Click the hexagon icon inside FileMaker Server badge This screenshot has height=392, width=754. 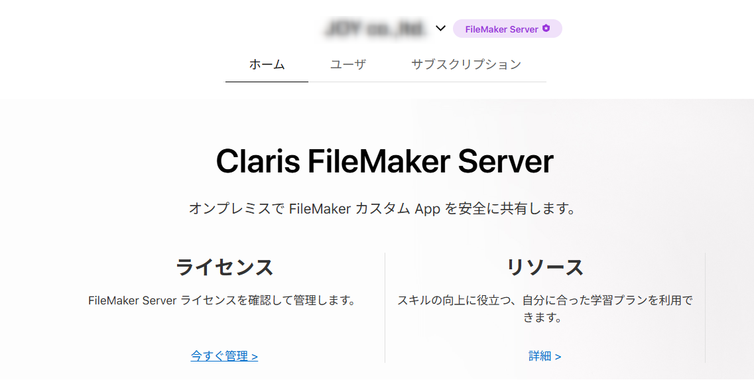(546, 29)
